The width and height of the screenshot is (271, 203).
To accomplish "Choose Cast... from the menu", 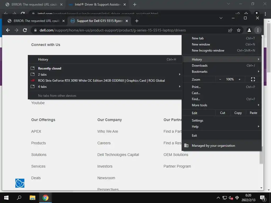I will (222, 93).
